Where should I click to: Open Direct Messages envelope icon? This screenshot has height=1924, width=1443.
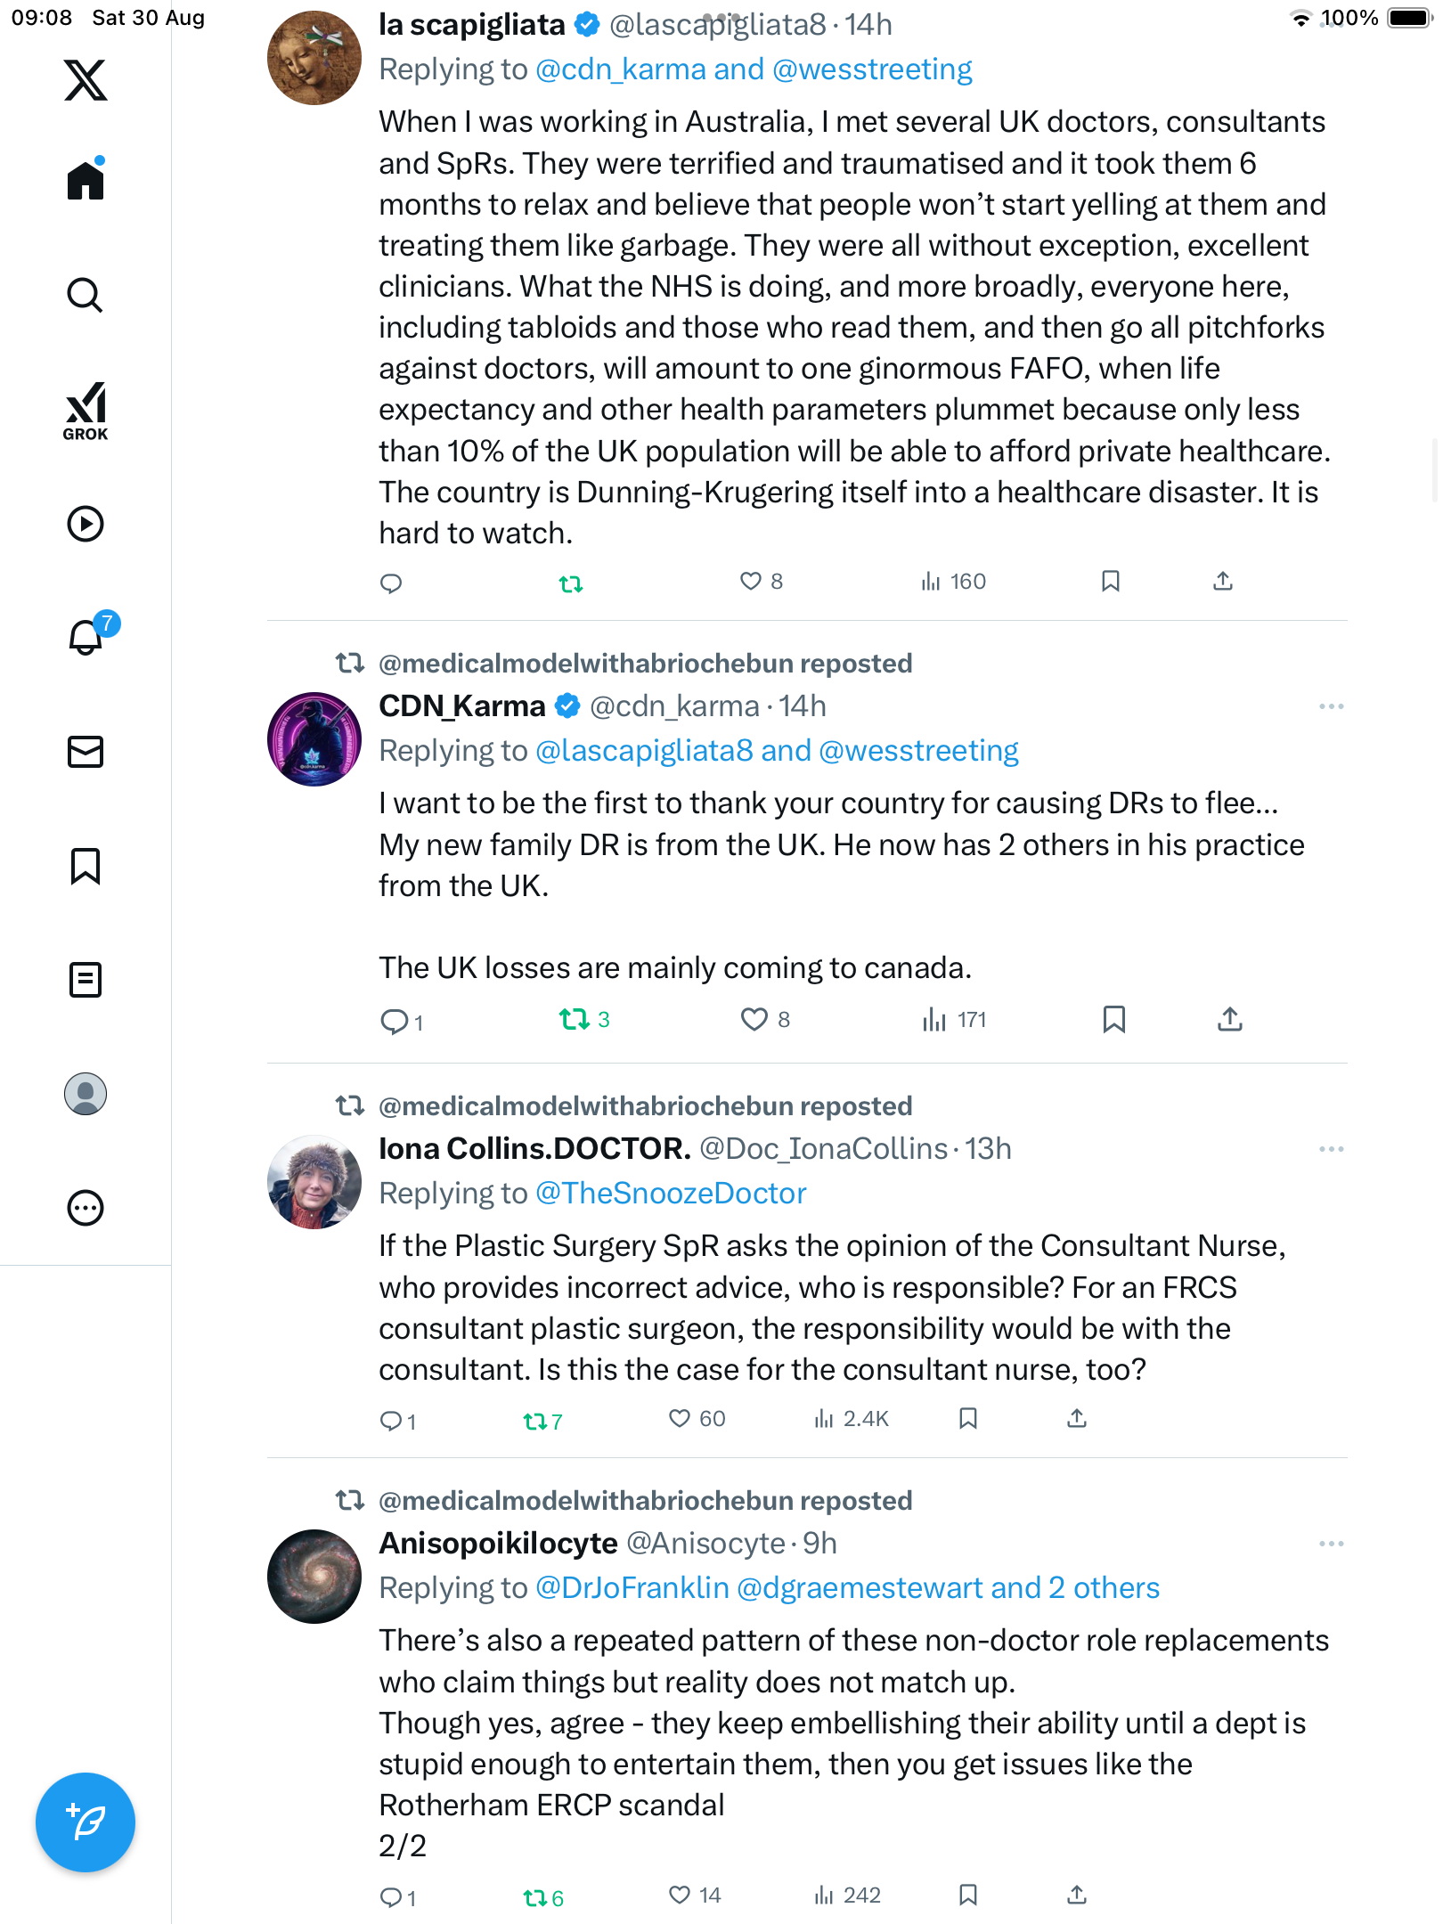pyautogui.click(x=86, y=752)
